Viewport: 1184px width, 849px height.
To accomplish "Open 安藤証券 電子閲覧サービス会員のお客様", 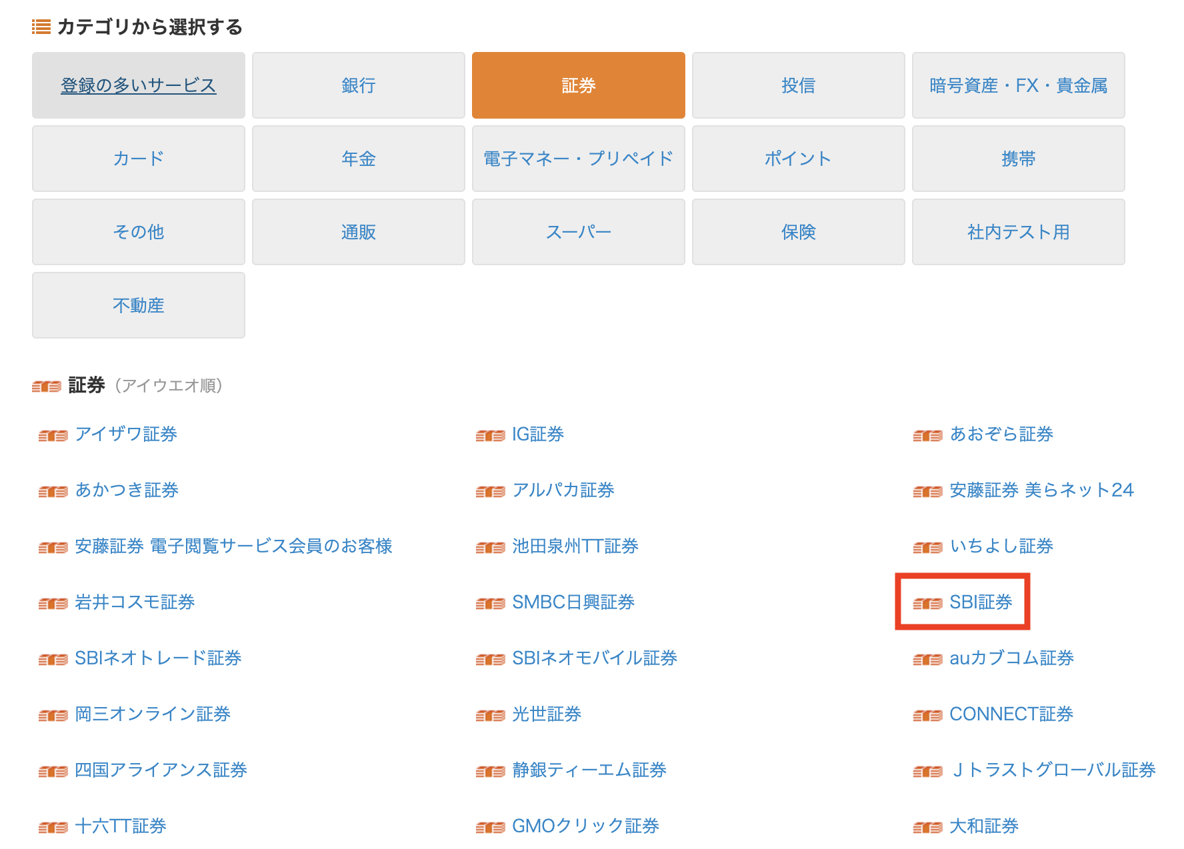I will point(233,546).
